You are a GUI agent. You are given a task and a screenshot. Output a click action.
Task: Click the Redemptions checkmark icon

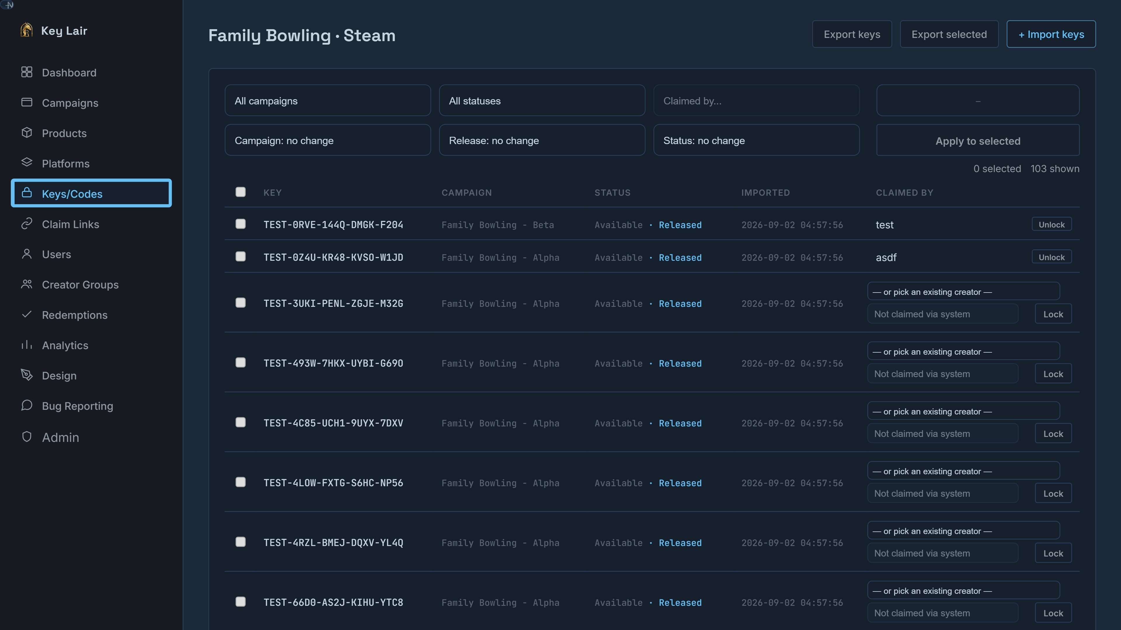pos(27,314)
